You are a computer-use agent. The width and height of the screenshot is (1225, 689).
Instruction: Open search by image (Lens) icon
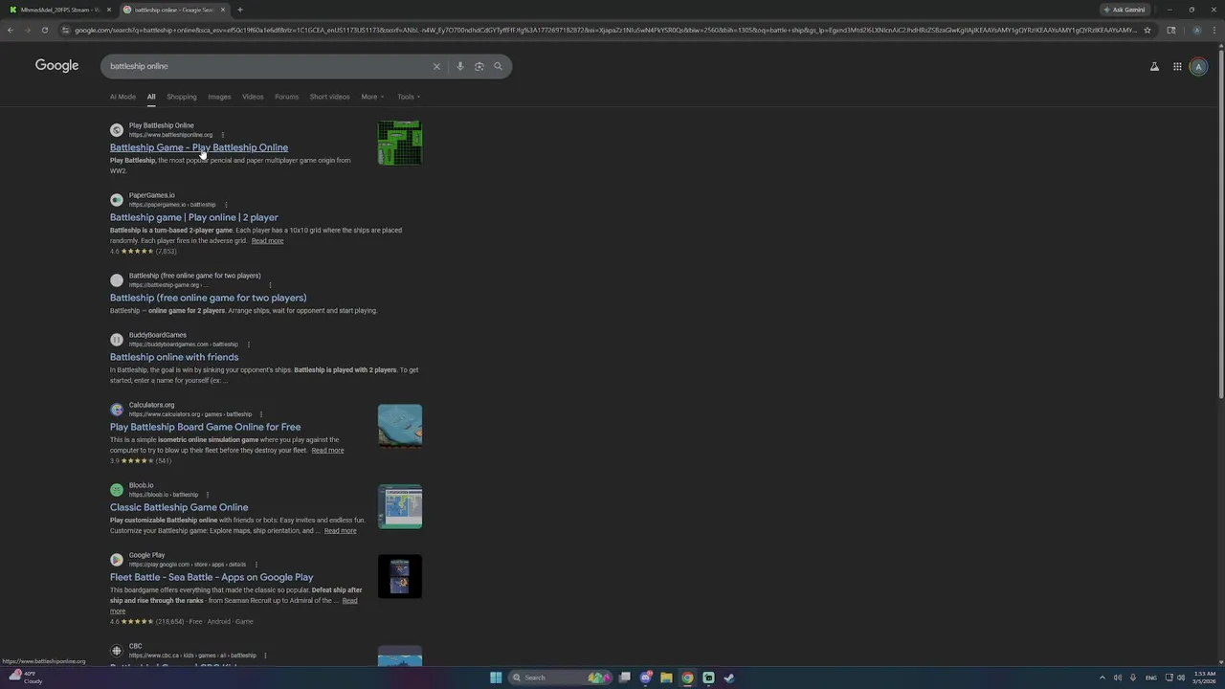[x=479, y=66]
